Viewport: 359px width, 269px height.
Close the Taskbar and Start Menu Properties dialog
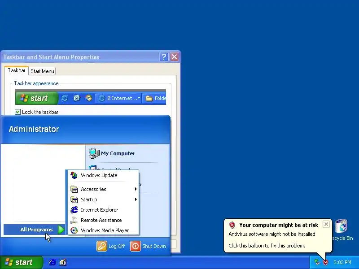point(174,57)
